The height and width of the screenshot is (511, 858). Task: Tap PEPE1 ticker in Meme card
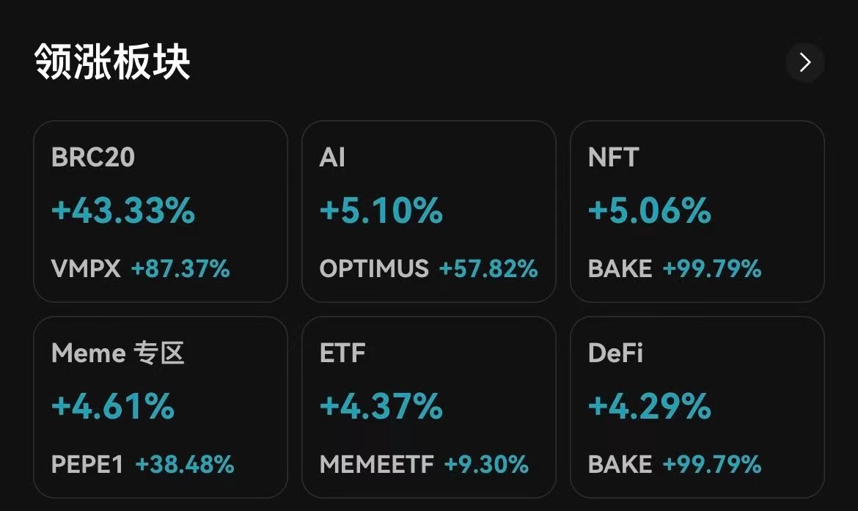coord(87,464)
